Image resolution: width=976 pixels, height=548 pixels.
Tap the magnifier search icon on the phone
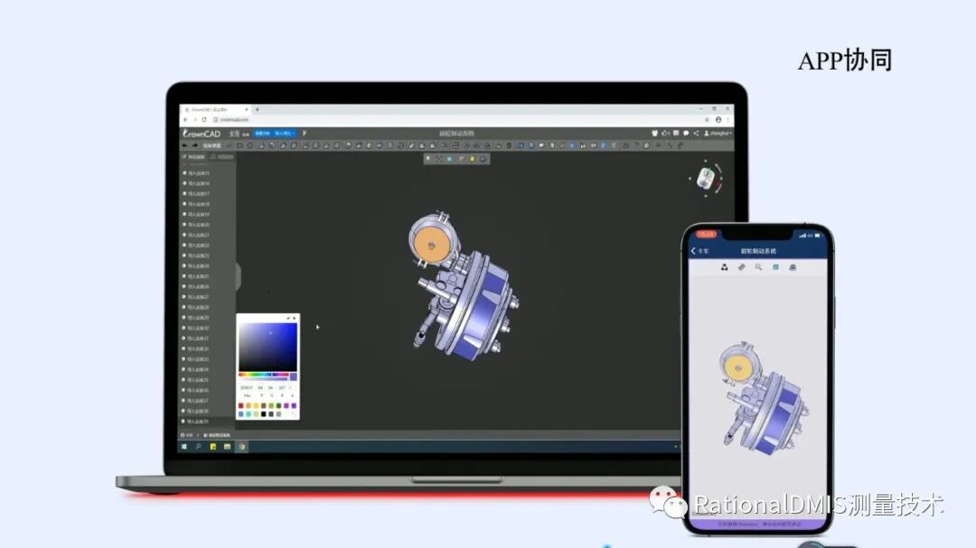(758, 267)
